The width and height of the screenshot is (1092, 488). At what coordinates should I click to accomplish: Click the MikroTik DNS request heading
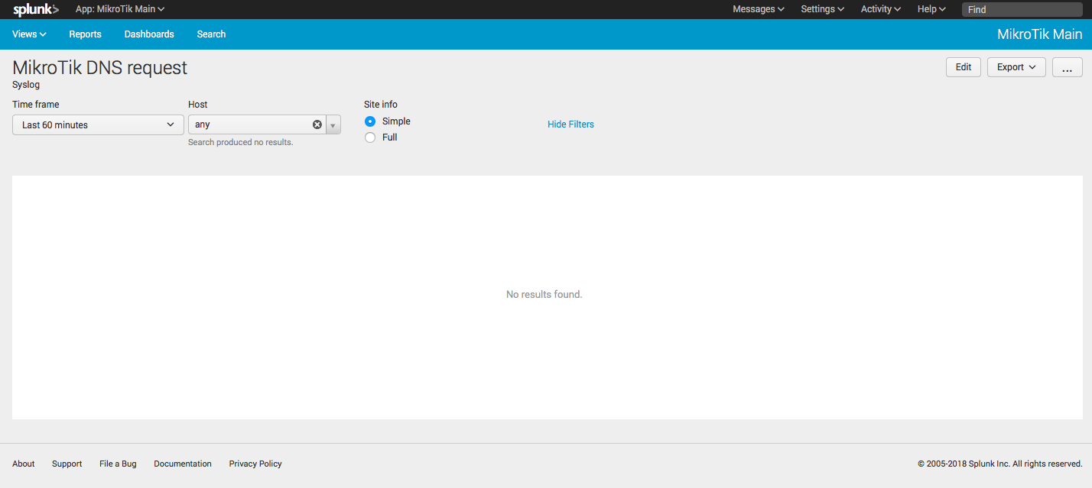click(x=100, y=68)
